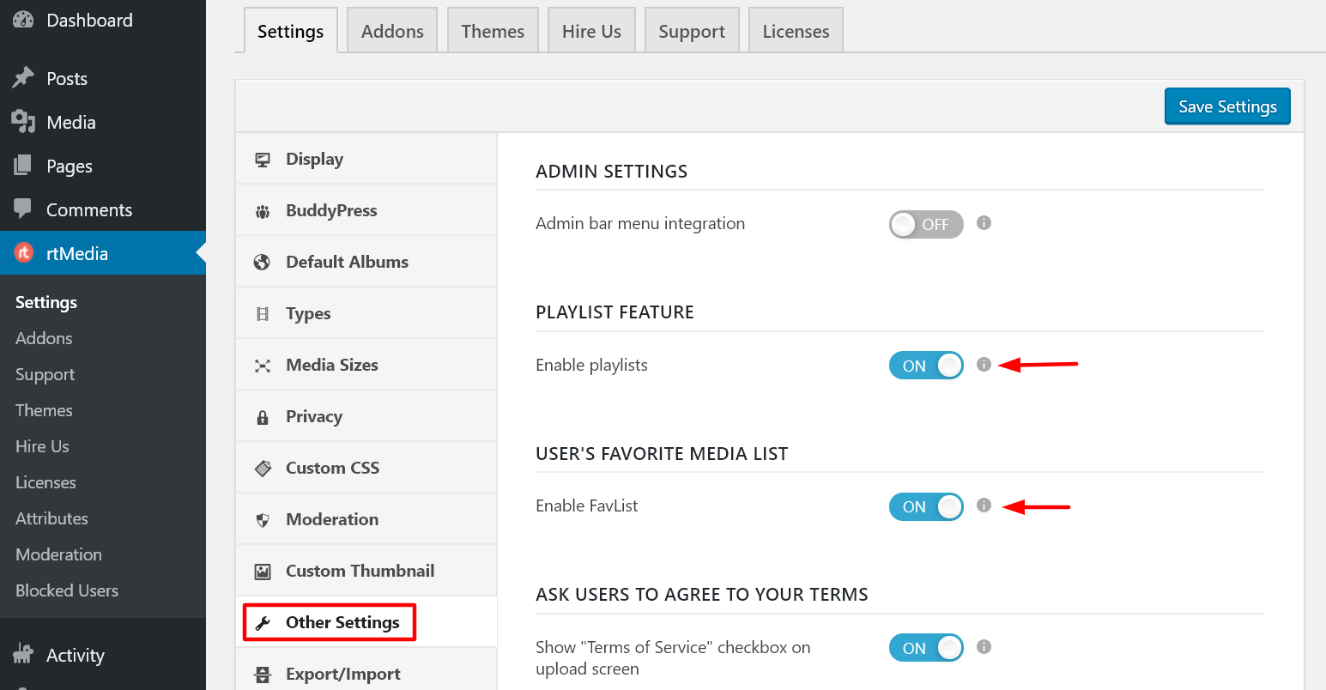Image resolution: width=1326 pixels, height=690 pixels.
Task: Click the Custom CSS brush icon
Action: click(262, 468)
